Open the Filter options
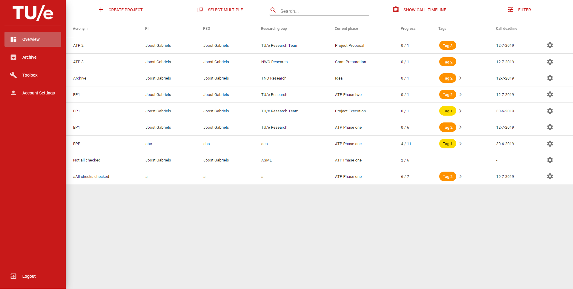 519,10
